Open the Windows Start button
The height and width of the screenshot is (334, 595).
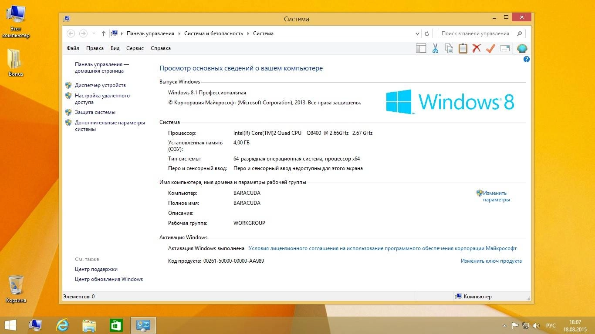pyautogui.click(x=10, y=325)
